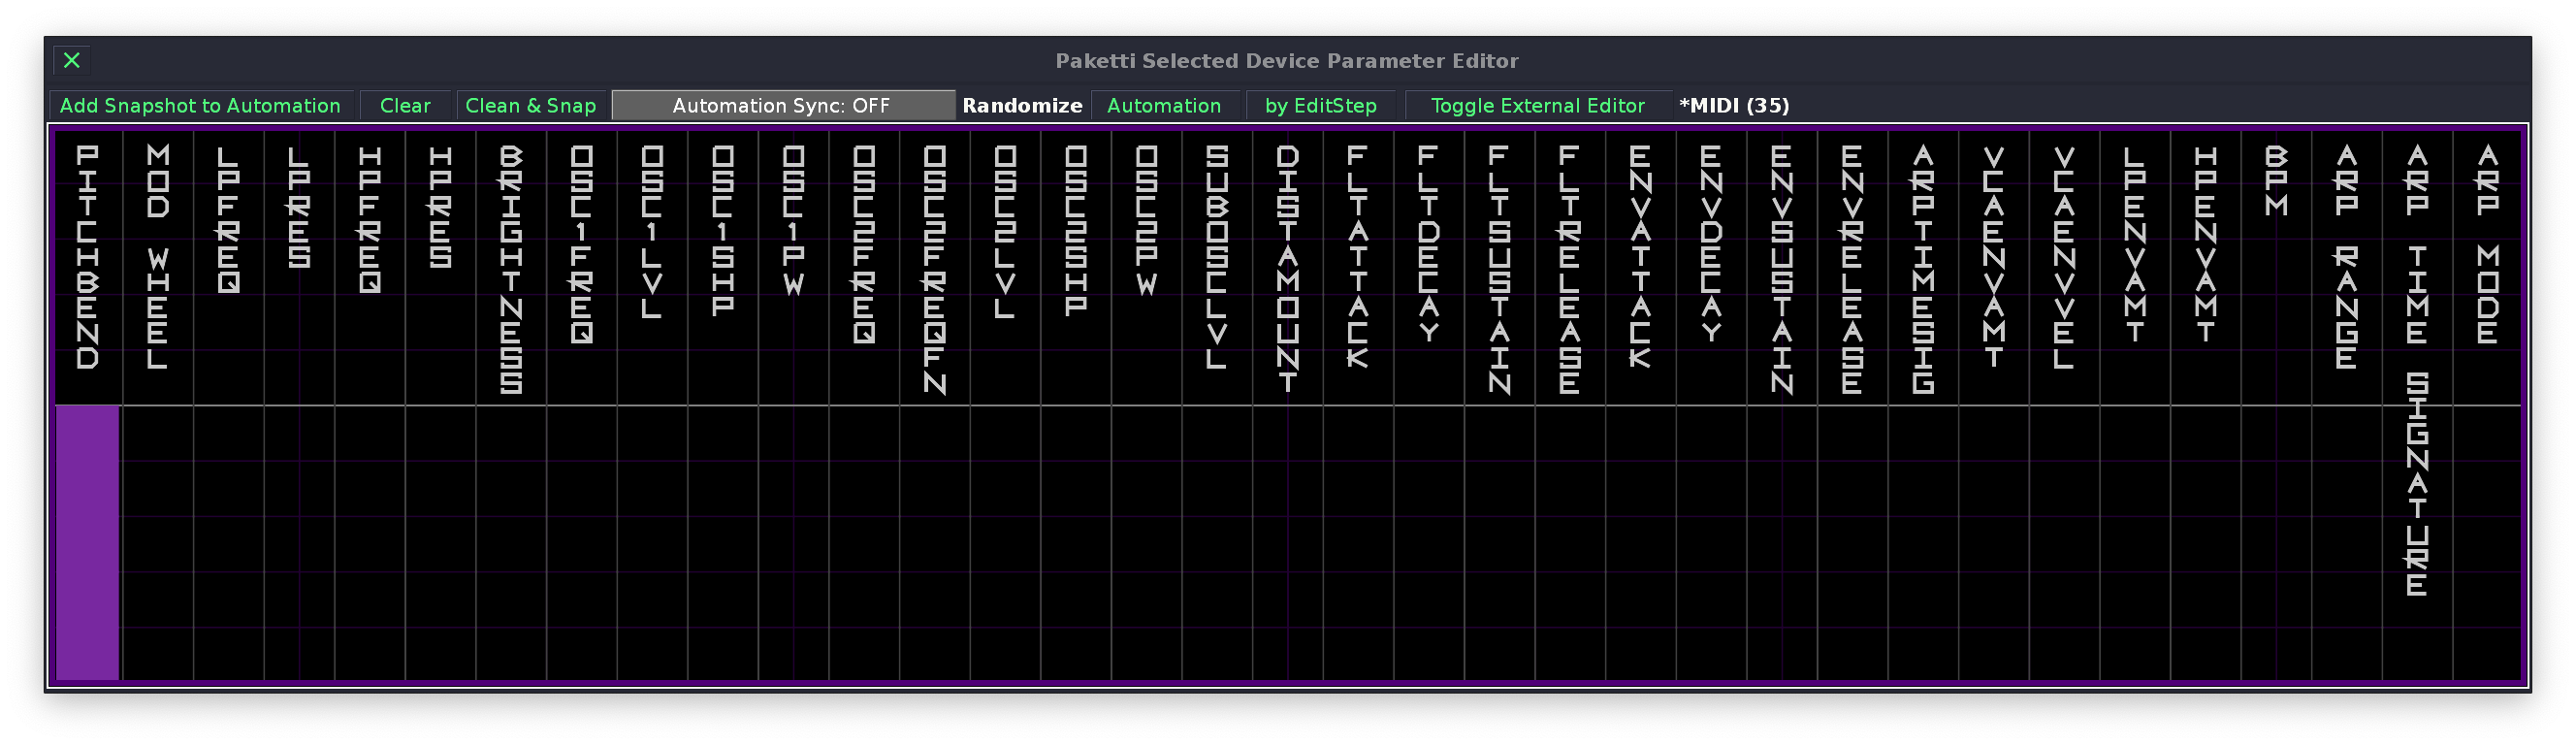Adjust the FLTATTACK slider column
The width and height of the screenshot is (2576, 745).
(1358, 543)
